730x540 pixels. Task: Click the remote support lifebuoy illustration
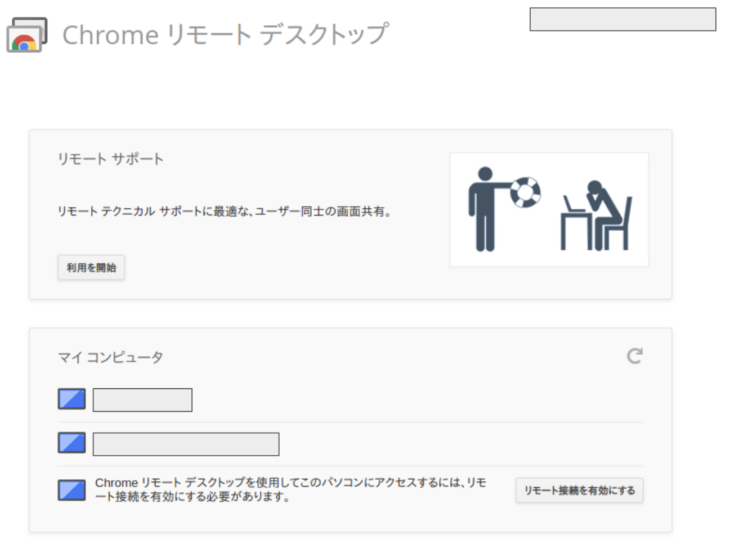[549, 209]
